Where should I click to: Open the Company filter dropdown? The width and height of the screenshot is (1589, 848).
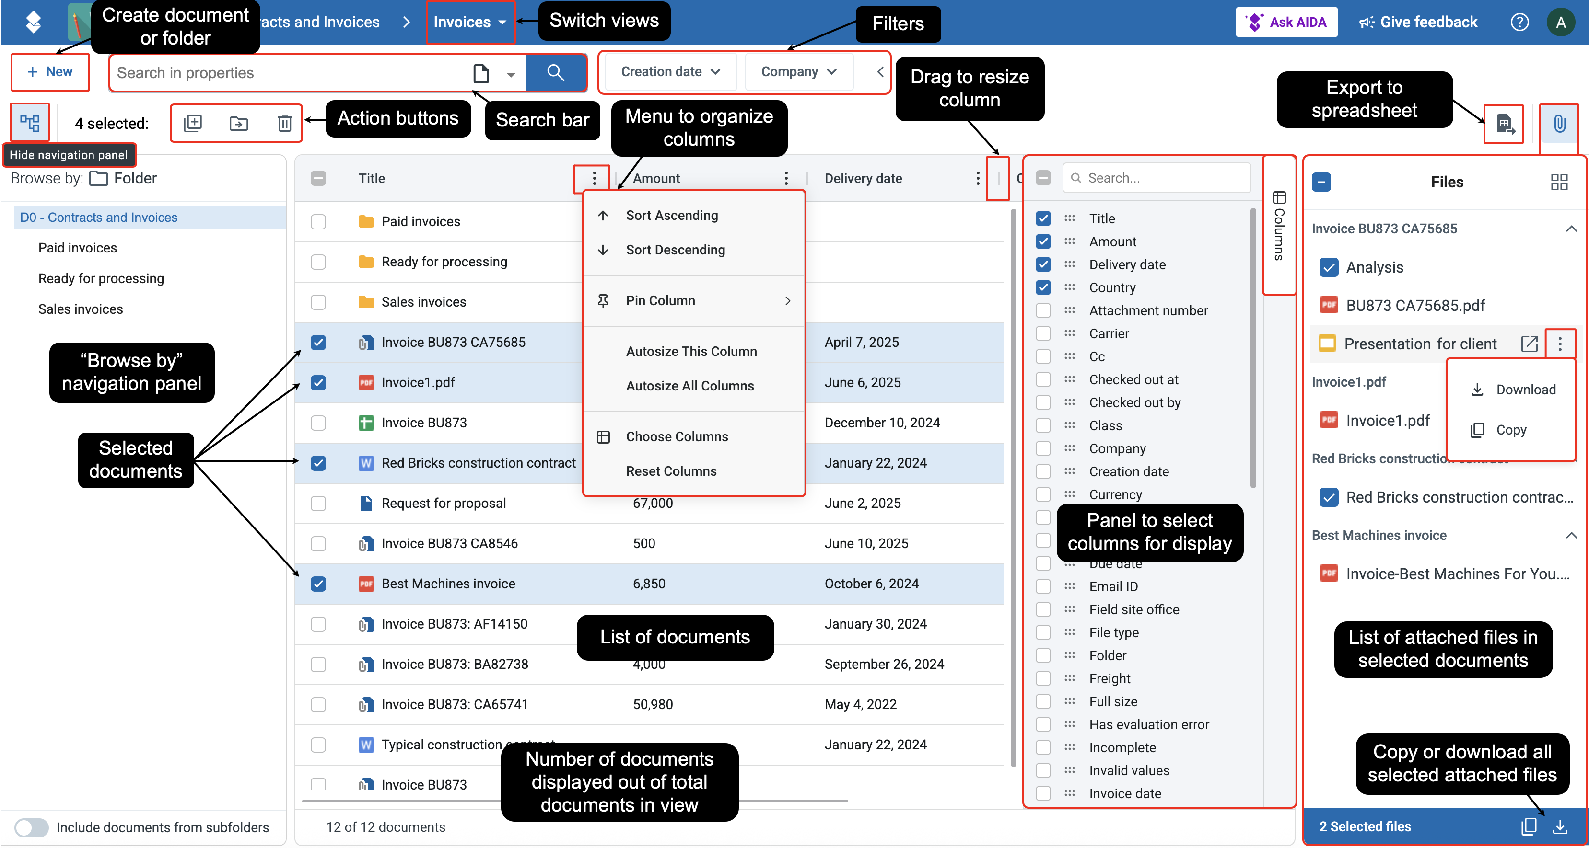tap(798, 71)
